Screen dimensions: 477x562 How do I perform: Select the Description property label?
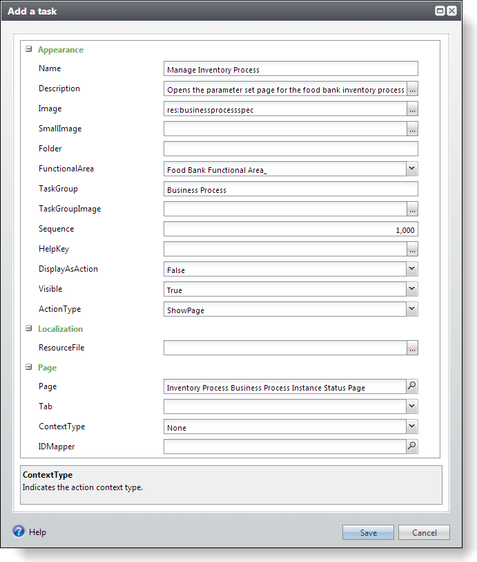tap(59, 88)
